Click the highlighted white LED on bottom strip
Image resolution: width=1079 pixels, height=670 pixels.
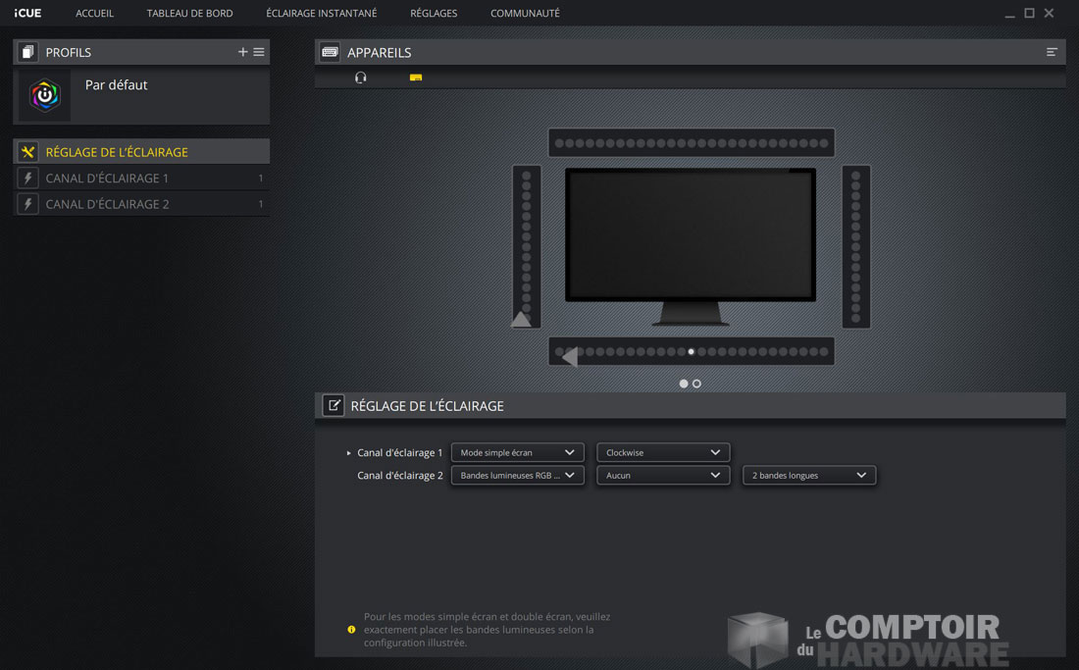point(692,351)
